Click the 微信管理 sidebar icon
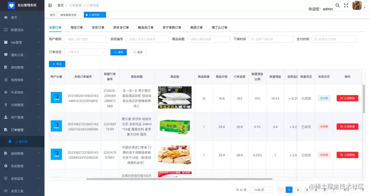 pyautogui.click(x=6, y=67)
